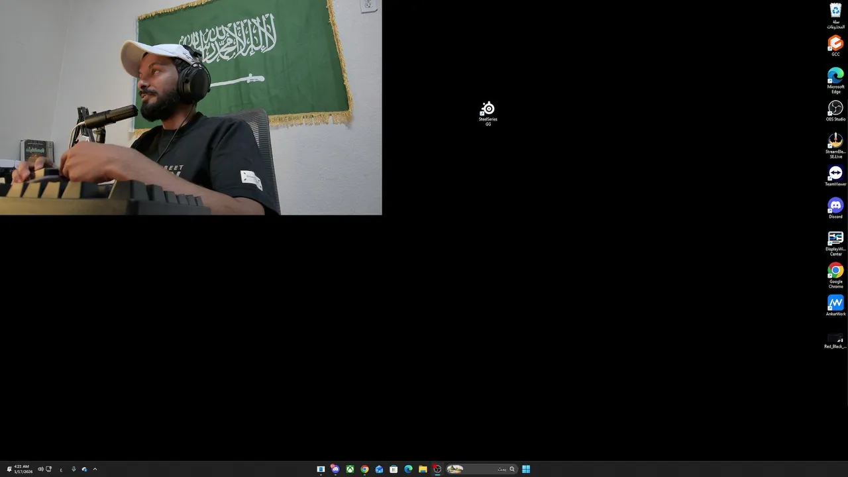The width and height of the screenshot is (848, 477).
Task: Open the notification bell in the tray
Action: [x=9, y=469]
